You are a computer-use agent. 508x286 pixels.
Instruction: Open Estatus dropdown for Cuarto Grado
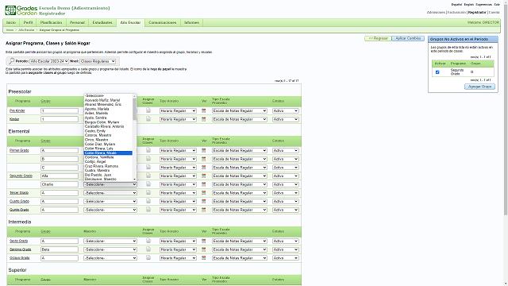point(285,201)
